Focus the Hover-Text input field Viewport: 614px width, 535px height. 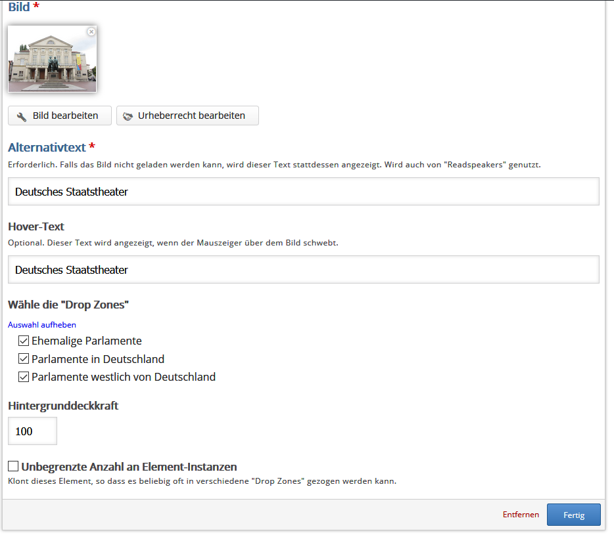pos(303,270)
